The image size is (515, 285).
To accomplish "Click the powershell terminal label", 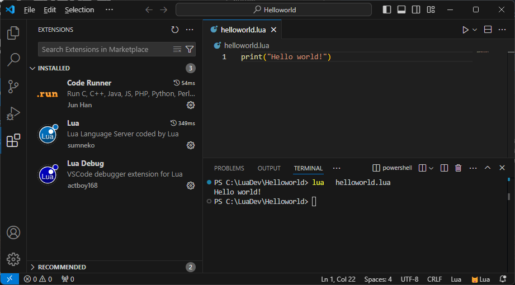I will [x=392, y=168].
